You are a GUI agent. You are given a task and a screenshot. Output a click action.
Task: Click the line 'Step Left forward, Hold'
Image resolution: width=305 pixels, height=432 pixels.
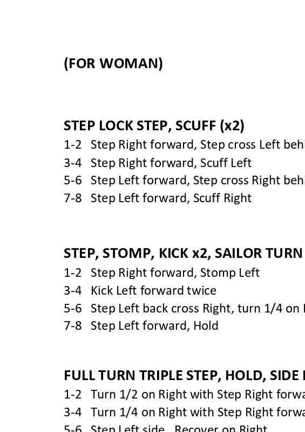click(141, 325)
